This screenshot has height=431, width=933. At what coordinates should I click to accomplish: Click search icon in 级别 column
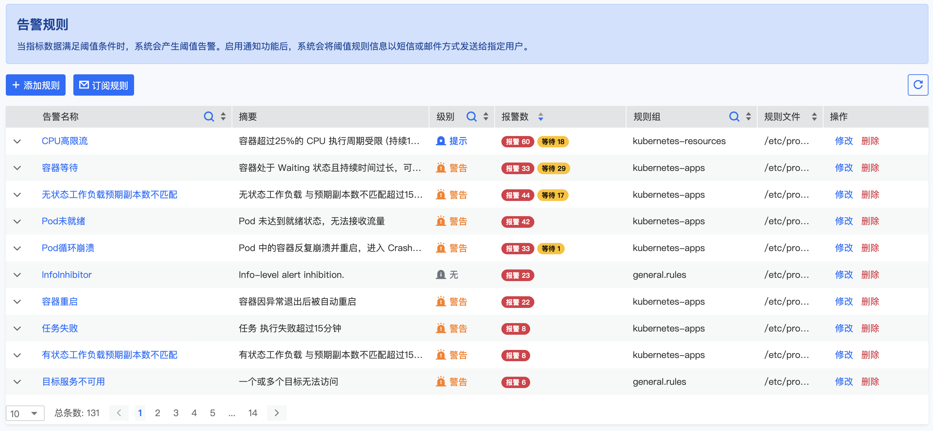(x=471, y=117)
